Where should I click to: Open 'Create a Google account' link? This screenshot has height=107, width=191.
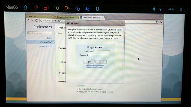click(95, 67)
